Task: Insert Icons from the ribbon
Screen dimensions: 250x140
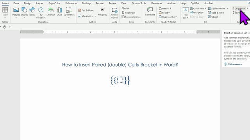Action: tap(32, 12)
